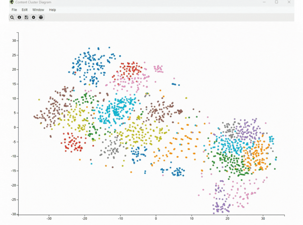Click the floppy disk save icon
Image resolution: width=303 pixels, height=225 pixels.
(x=26, y=17)
